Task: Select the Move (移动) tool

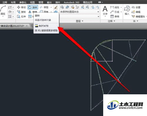Action: (x=21, y=7)
